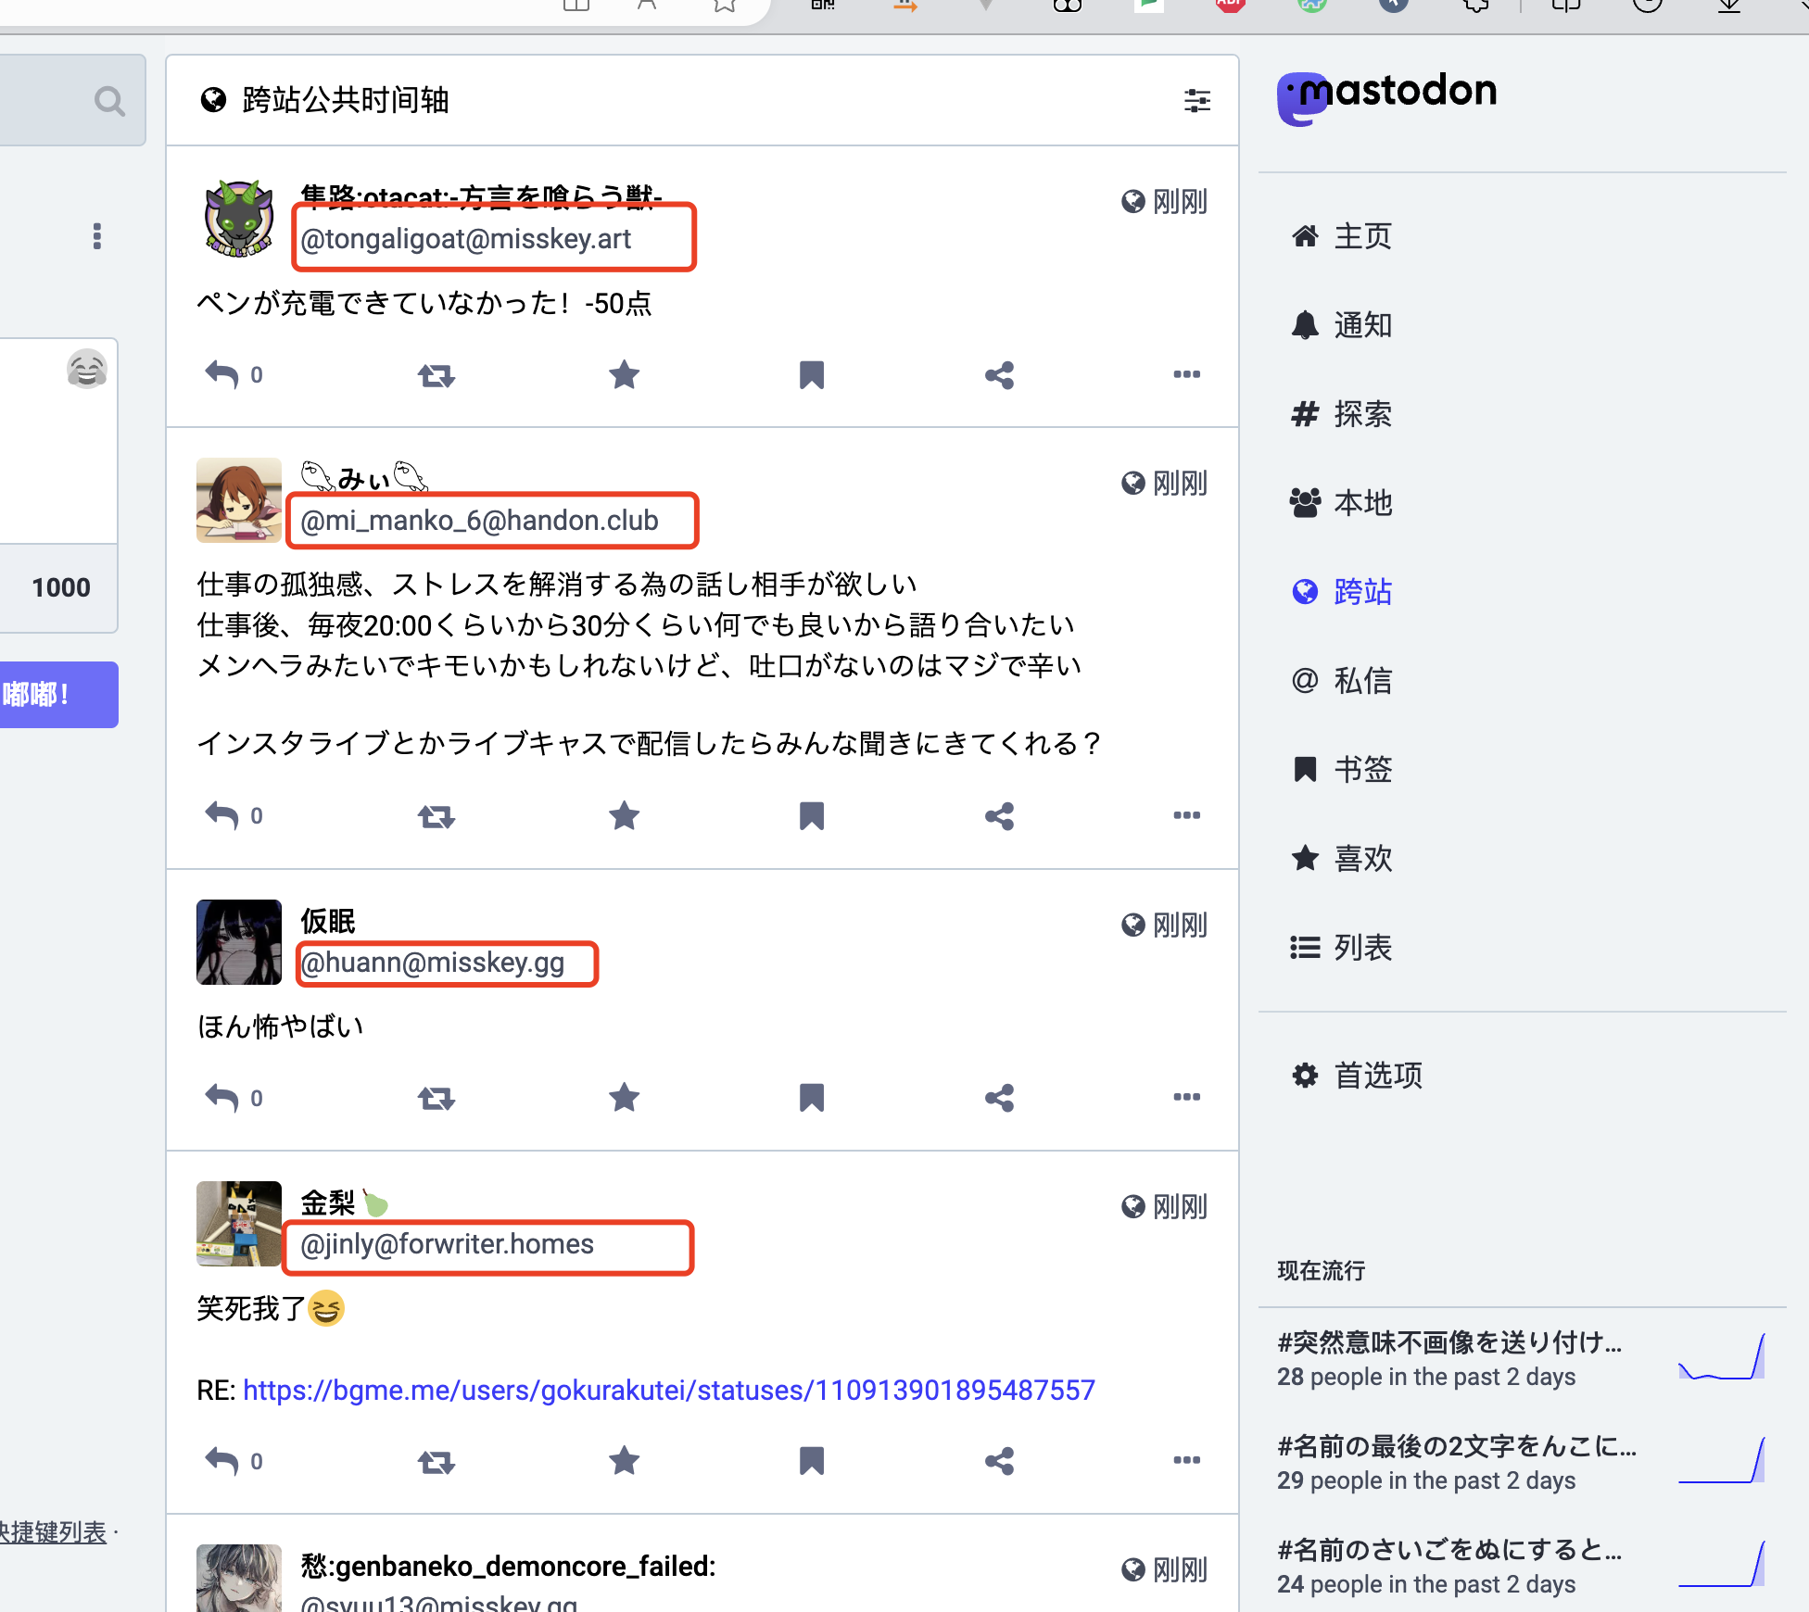Boost huann's post

tap(436, 1098)
